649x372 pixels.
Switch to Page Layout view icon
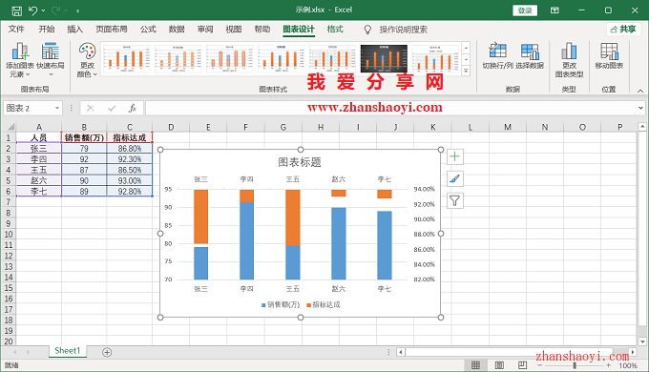499,365
